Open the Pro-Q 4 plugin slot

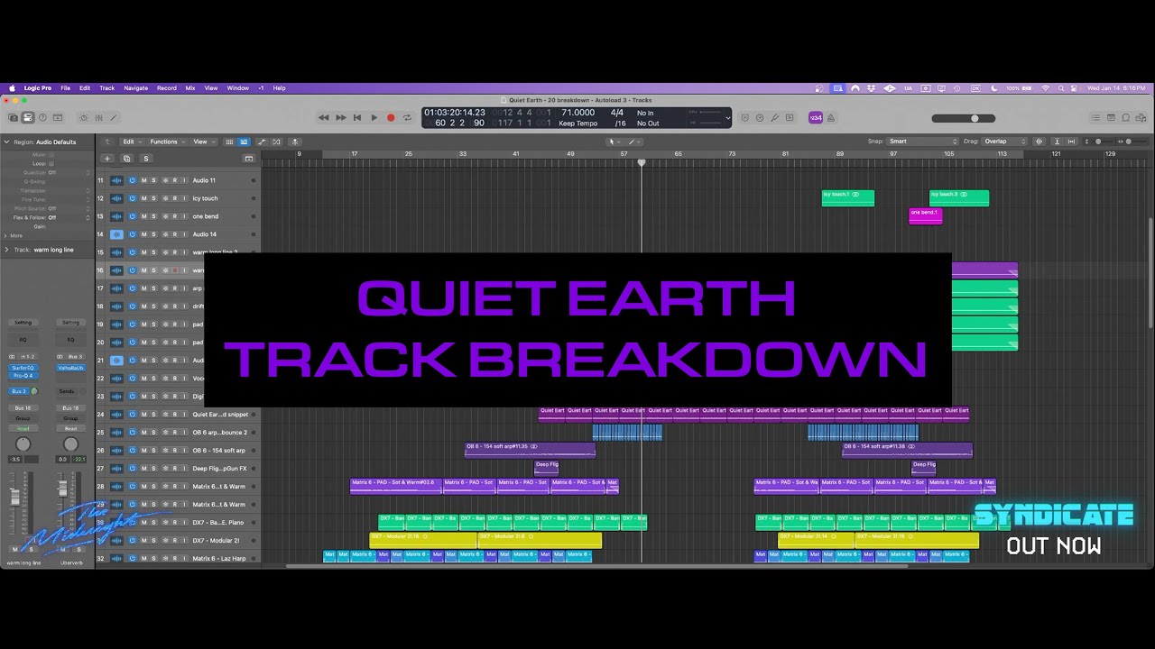coord(23,376)
